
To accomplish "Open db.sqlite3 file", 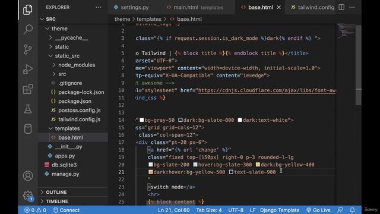I will coord(64,165).
